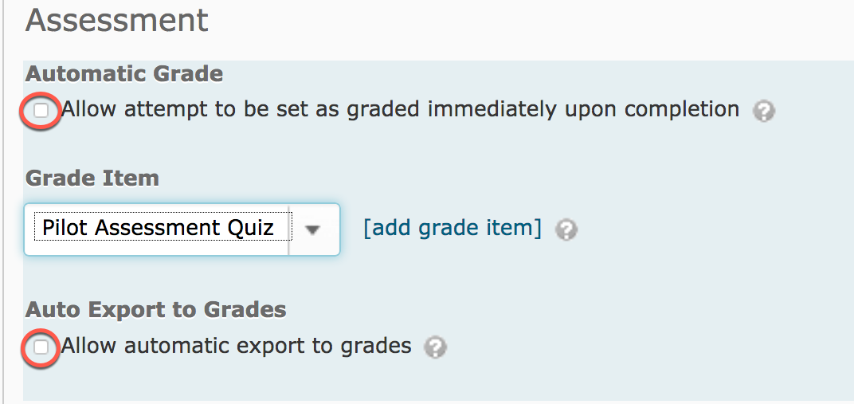Select the Assessment section heading

click(117, 20)
